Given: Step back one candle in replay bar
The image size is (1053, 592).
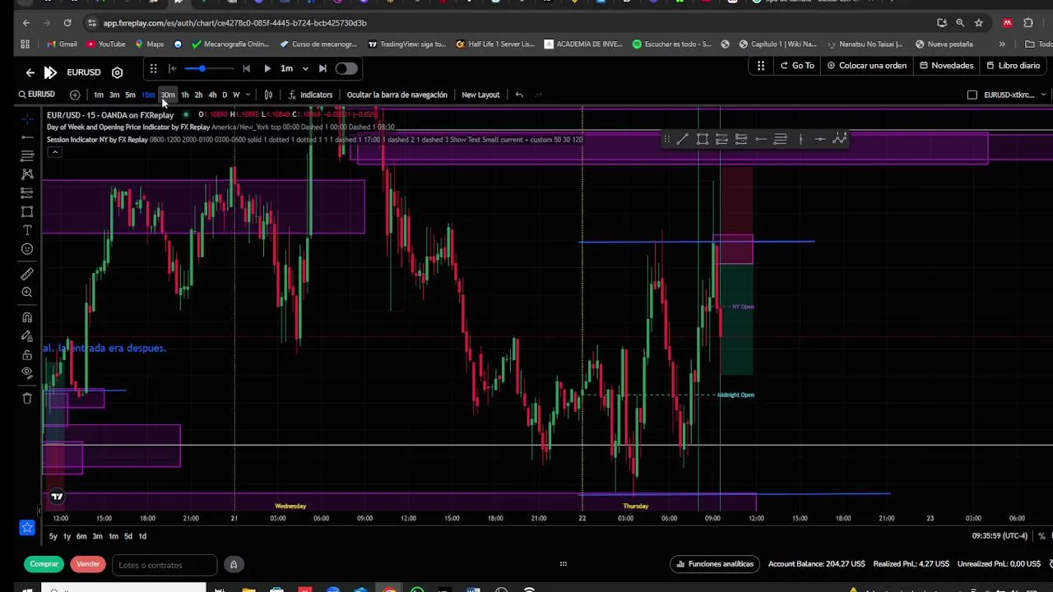Looking at the screenshot, I should 246,69.
